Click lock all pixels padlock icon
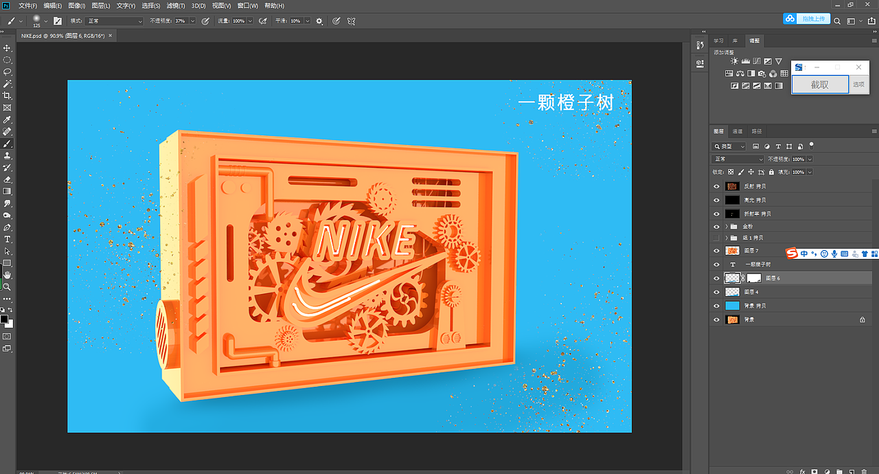Viewport: 879px width, 474px height. coord(771,172)
